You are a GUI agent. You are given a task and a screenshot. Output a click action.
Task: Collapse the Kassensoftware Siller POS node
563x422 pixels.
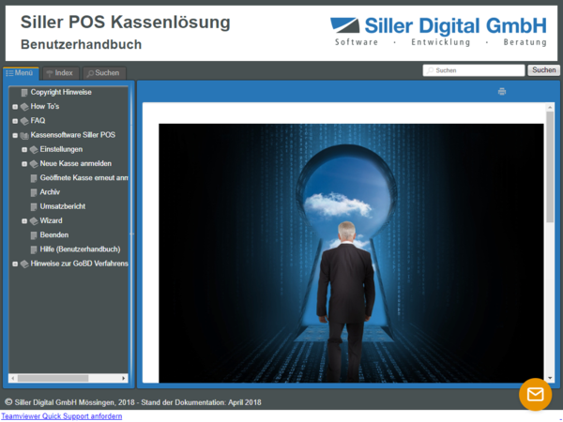14,135
